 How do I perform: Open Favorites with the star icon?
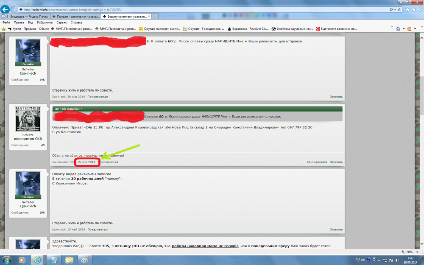pyautogui.click(x=414, y=10)
